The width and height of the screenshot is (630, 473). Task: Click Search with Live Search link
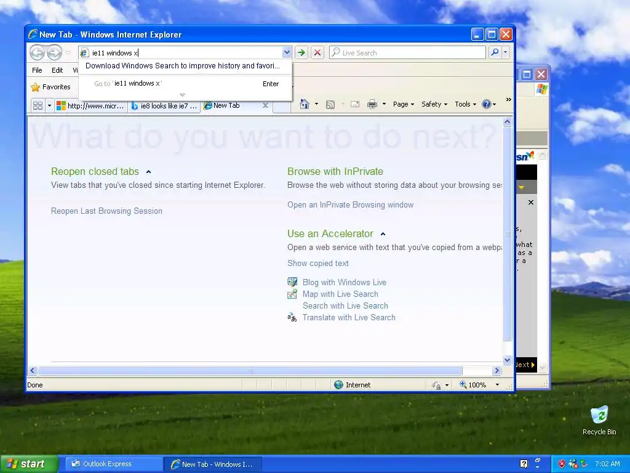[345, 305]
